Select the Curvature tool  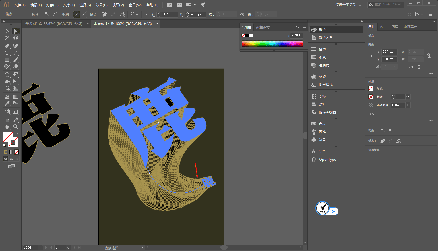(16, 46)
